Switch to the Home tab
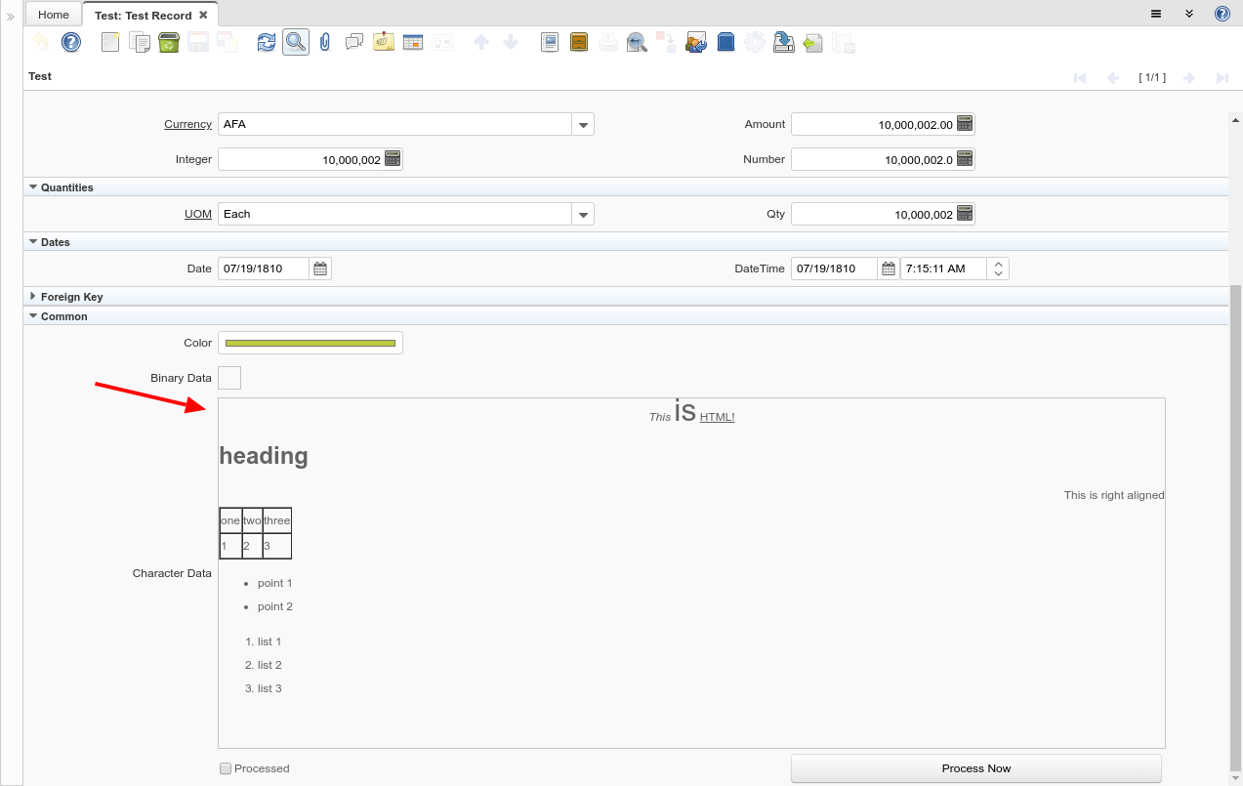 click(x=54, y=15)
